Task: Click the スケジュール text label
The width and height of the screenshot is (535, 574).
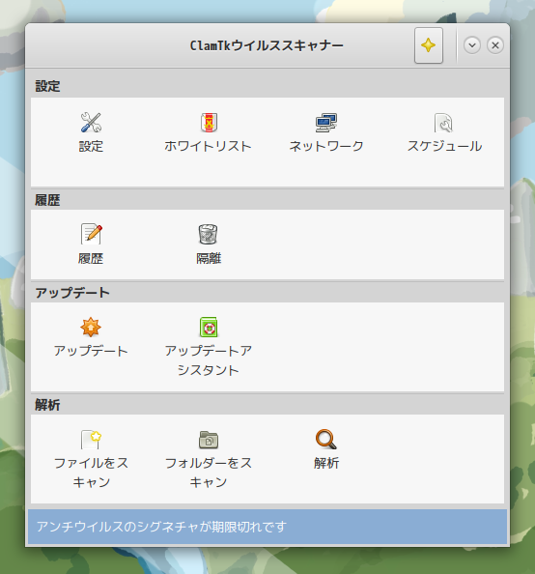Action: [444, 146]
